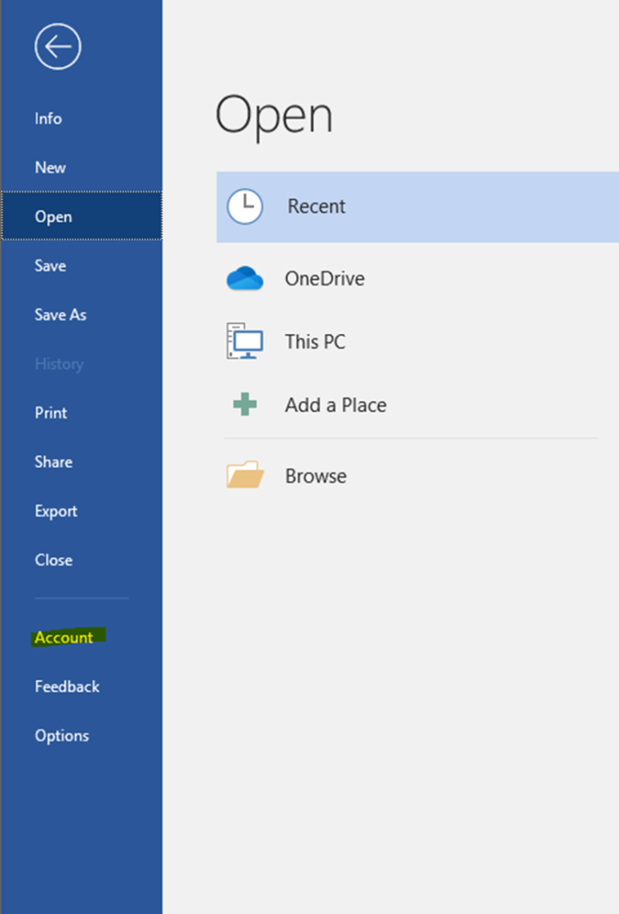Open the highlighted Account page
Image resolution: width=619 pixels, height=914 pixels.
(x=64, y=637)
